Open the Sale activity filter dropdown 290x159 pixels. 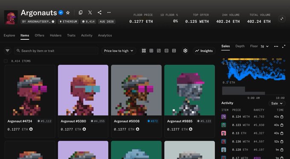click(x=277, y=103)
